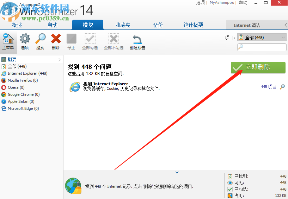Viewport: 288px width, 199px height.
Task: Click the 已勾选 checkmark status icon
Action: tap(230, 189)
